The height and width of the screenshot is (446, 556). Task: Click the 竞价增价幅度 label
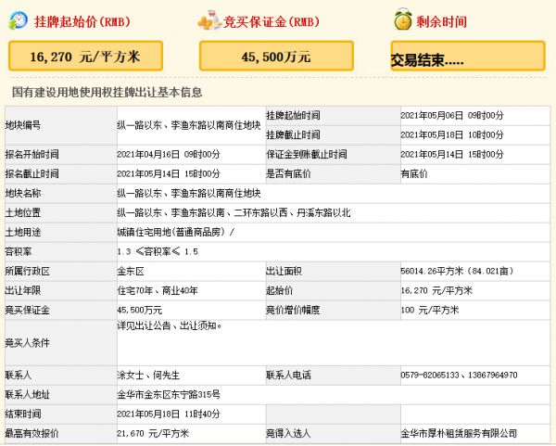click(x=293, y=311)
